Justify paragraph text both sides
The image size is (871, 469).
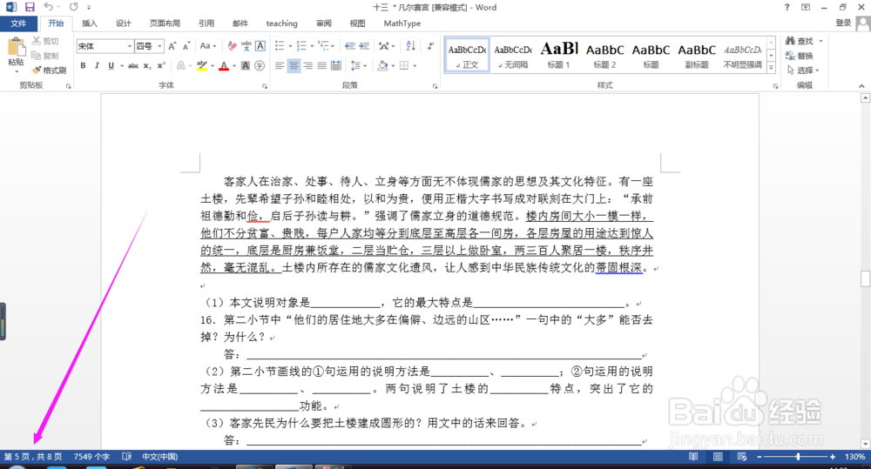click(321, 65)
